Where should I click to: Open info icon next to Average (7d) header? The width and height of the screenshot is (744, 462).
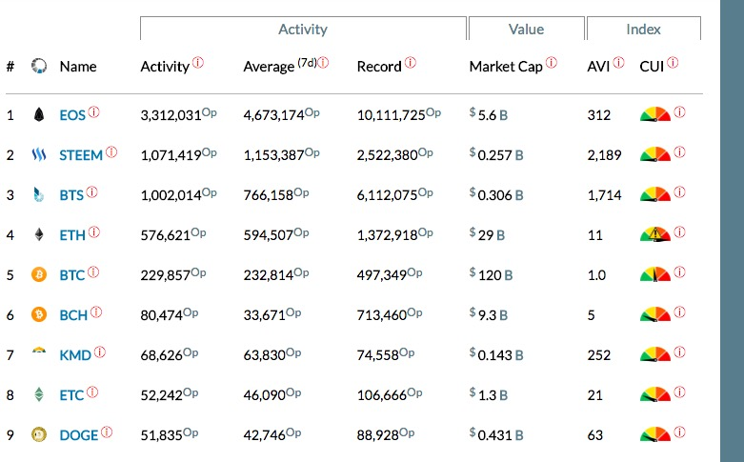point(323,63)
